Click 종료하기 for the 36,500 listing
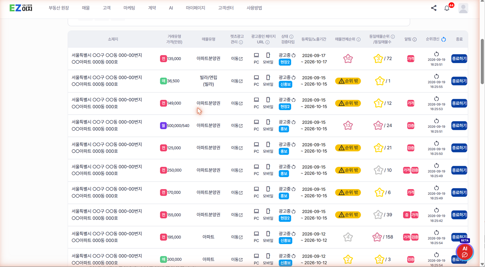485x267 pixels. [x=459, y=81]
